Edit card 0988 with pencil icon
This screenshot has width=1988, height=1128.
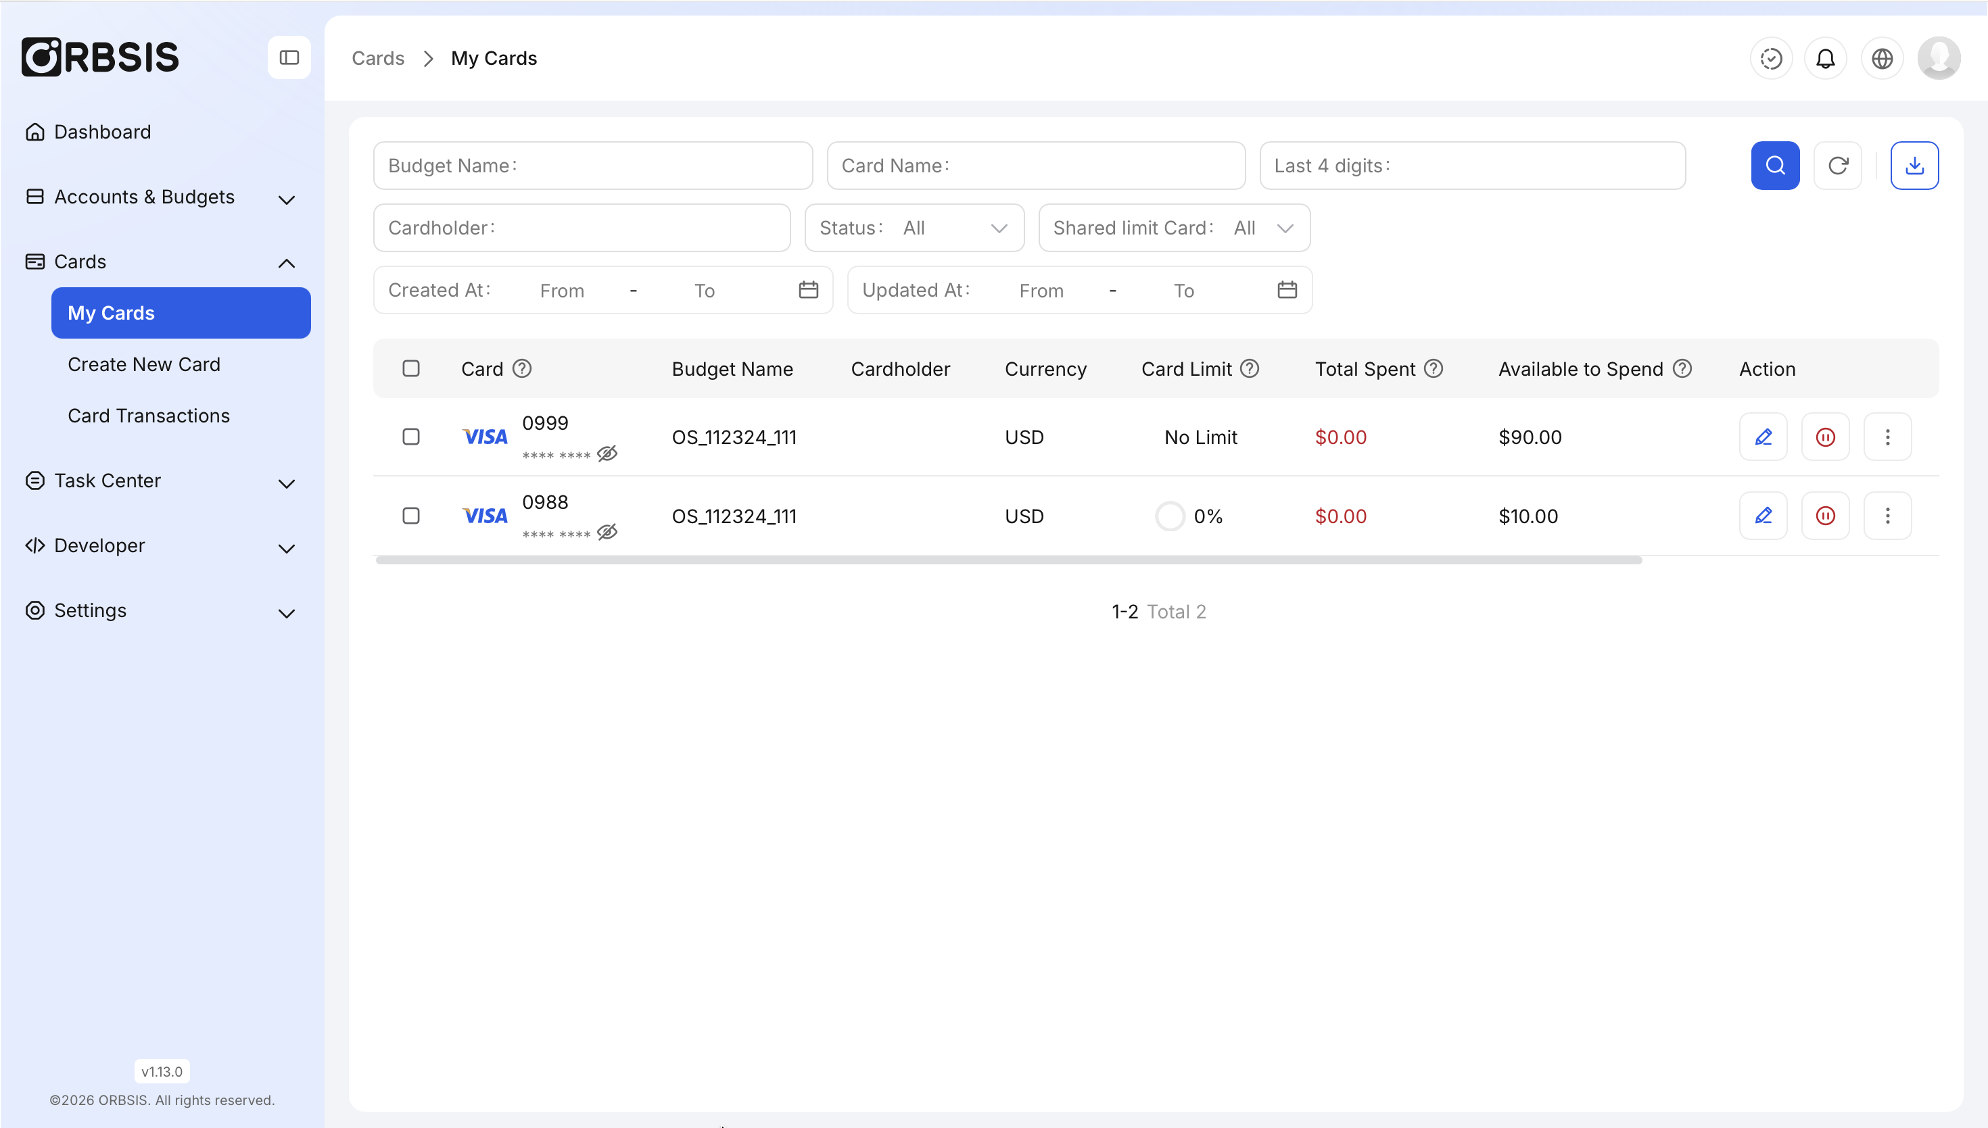(x=1764, y=516)
